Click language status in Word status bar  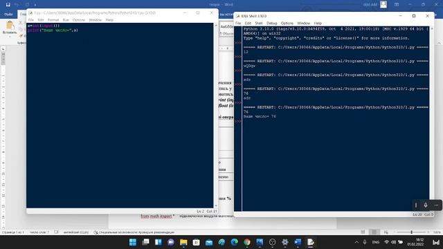[x=75, y=232]
